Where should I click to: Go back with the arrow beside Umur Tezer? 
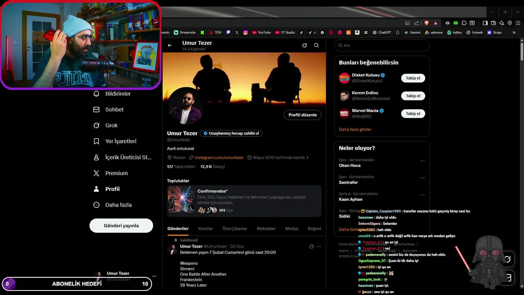170,45
